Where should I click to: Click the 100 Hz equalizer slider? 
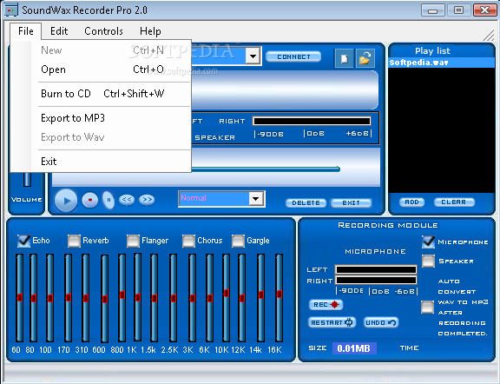[50, 298]
